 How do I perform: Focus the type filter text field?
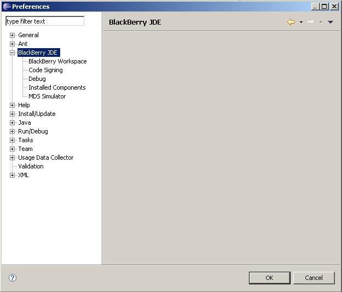coord(45,21)
